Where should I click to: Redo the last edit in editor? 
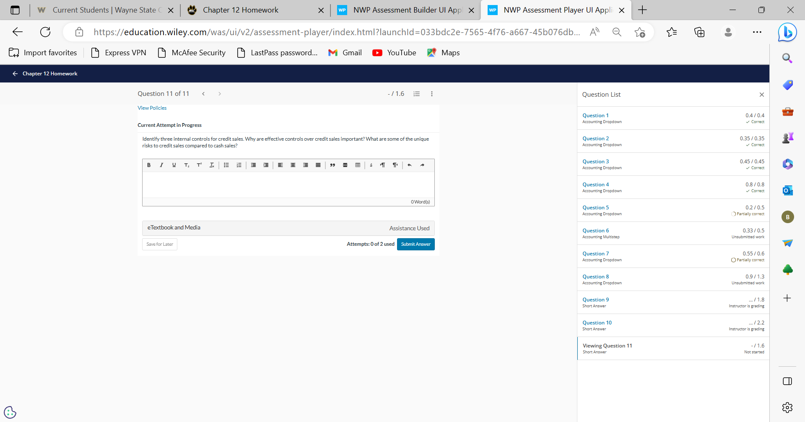[422, 165]
